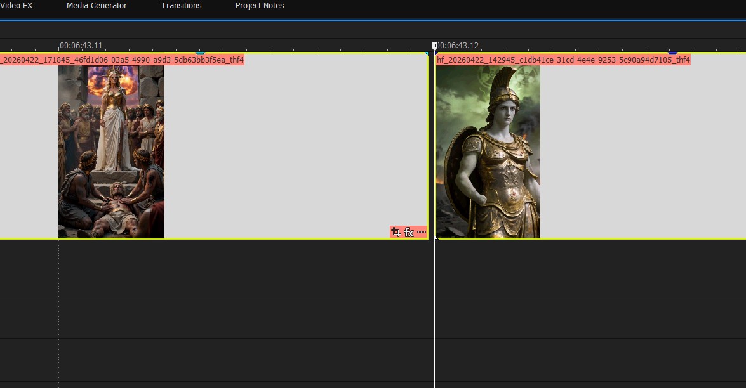The height and width of the screenshot is (388, 746).
Task: Click the event hamburger (more options) icon
Action: (x=420, y=232)
